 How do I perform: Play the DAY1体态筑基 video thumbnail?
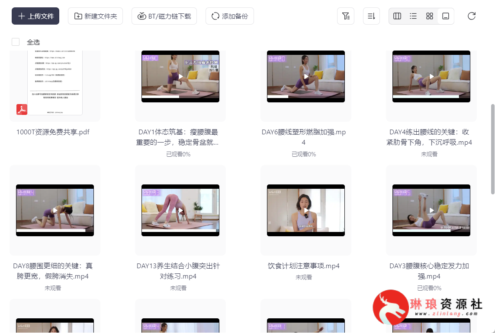click(180, 76)
